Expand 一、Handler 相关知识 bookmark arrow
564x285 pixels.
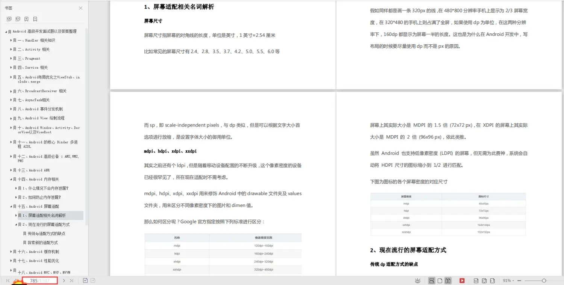(11, 41)
